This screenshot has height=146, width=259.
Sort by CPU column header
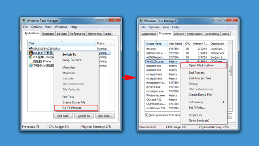pyautogui.click(x=188, y=44)
